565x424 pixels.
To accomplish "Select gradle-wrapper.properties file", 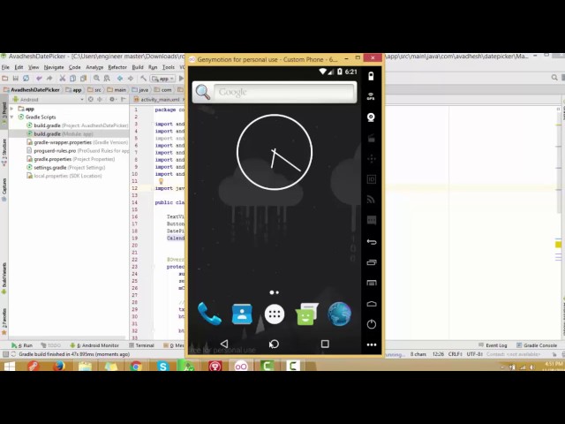I will 78,142.
